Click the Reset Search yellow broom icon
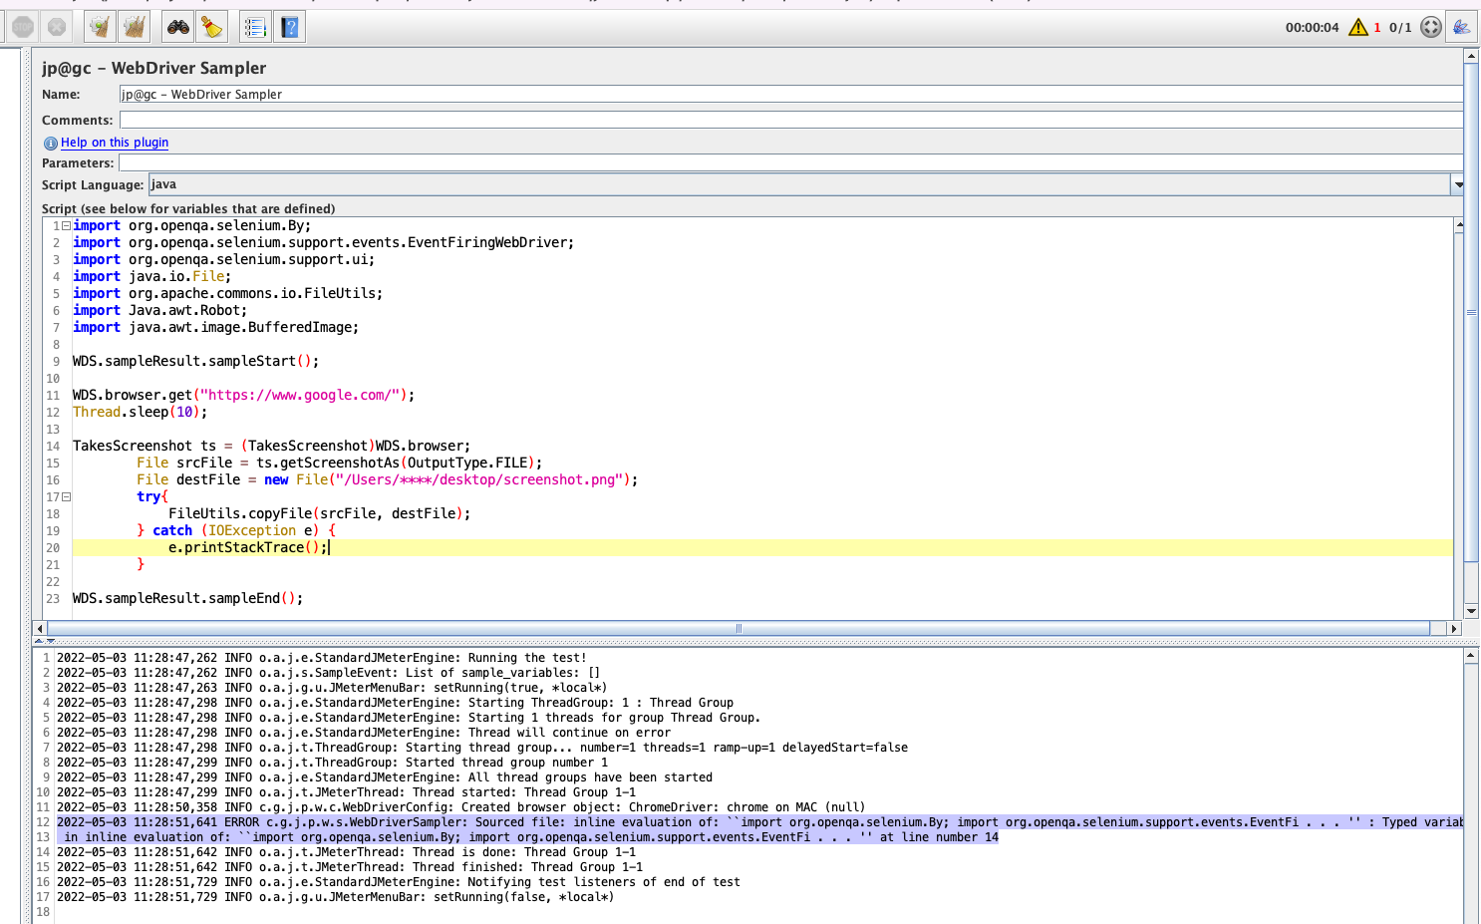 pyautogui.click(x=212, y=27)
